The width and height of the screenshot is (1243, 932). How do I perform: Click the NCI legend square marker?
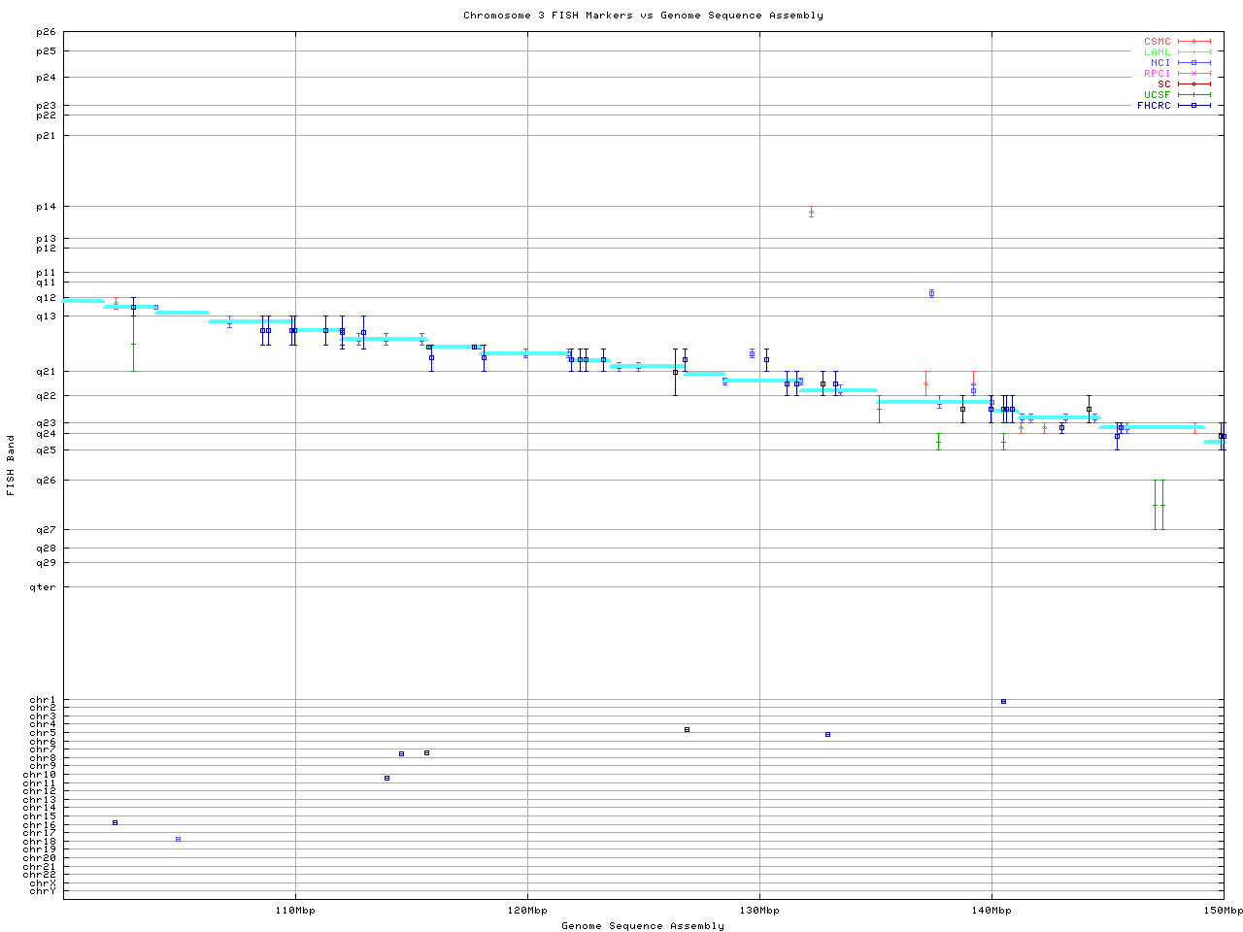coord(1193,63)
